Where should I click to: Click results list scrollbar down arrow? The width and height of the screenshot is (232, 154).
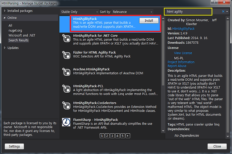163,131
